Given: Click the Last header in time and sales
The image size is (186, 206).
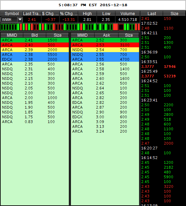Looking at the screenshot, I should pyautogui.click(x=152, y=13).
